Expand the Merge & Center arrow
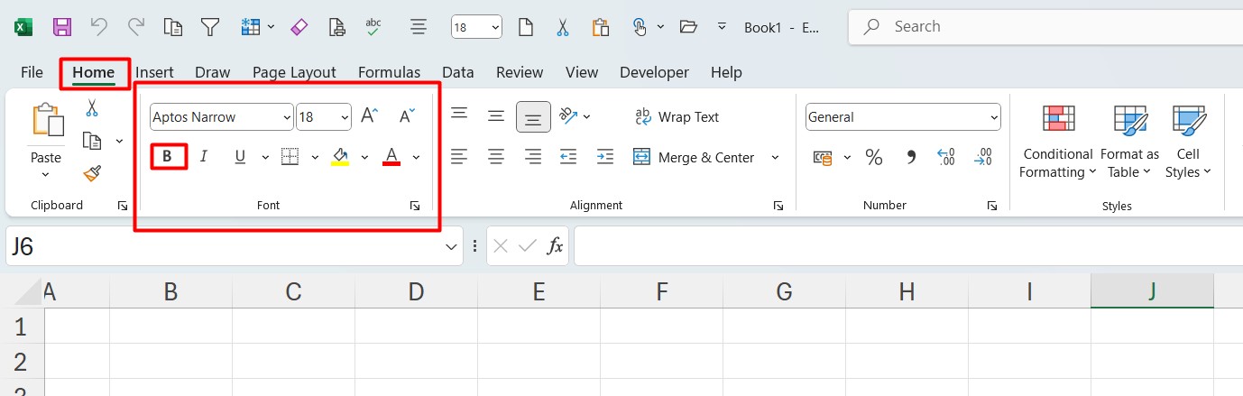Screen dimensions: 1243x396 [x=775, y=158]
